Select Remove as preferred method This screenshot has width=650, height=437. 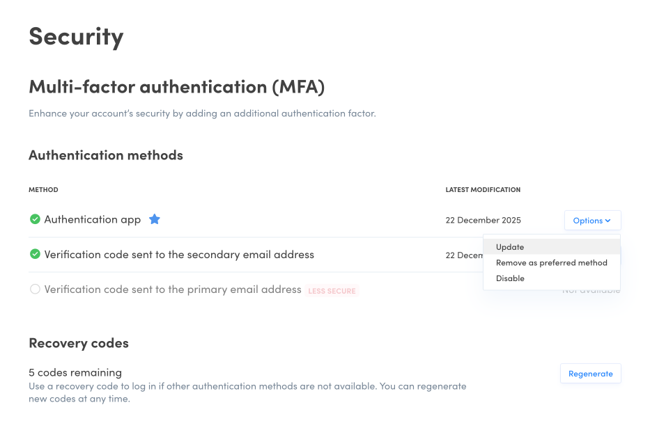point(551,263)
